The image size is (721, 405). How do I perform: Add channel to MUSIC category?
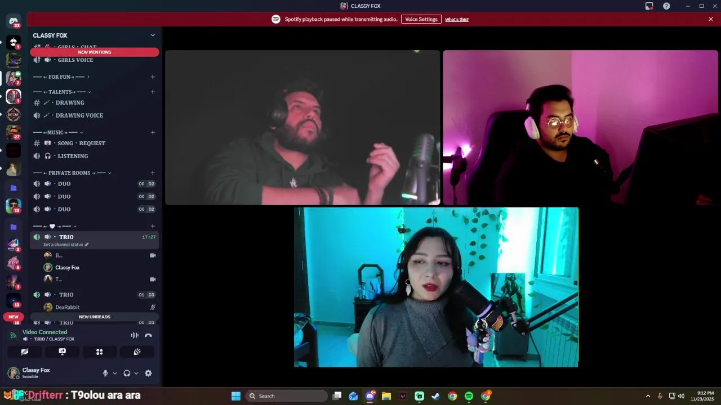pyautogui.click(x=153, y=132)
